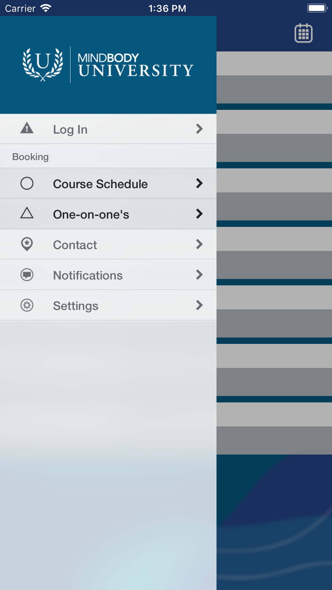Tap the speech bubble Notifications icon
Viewport: 332px width, 590px height.
tap(27, 275)
